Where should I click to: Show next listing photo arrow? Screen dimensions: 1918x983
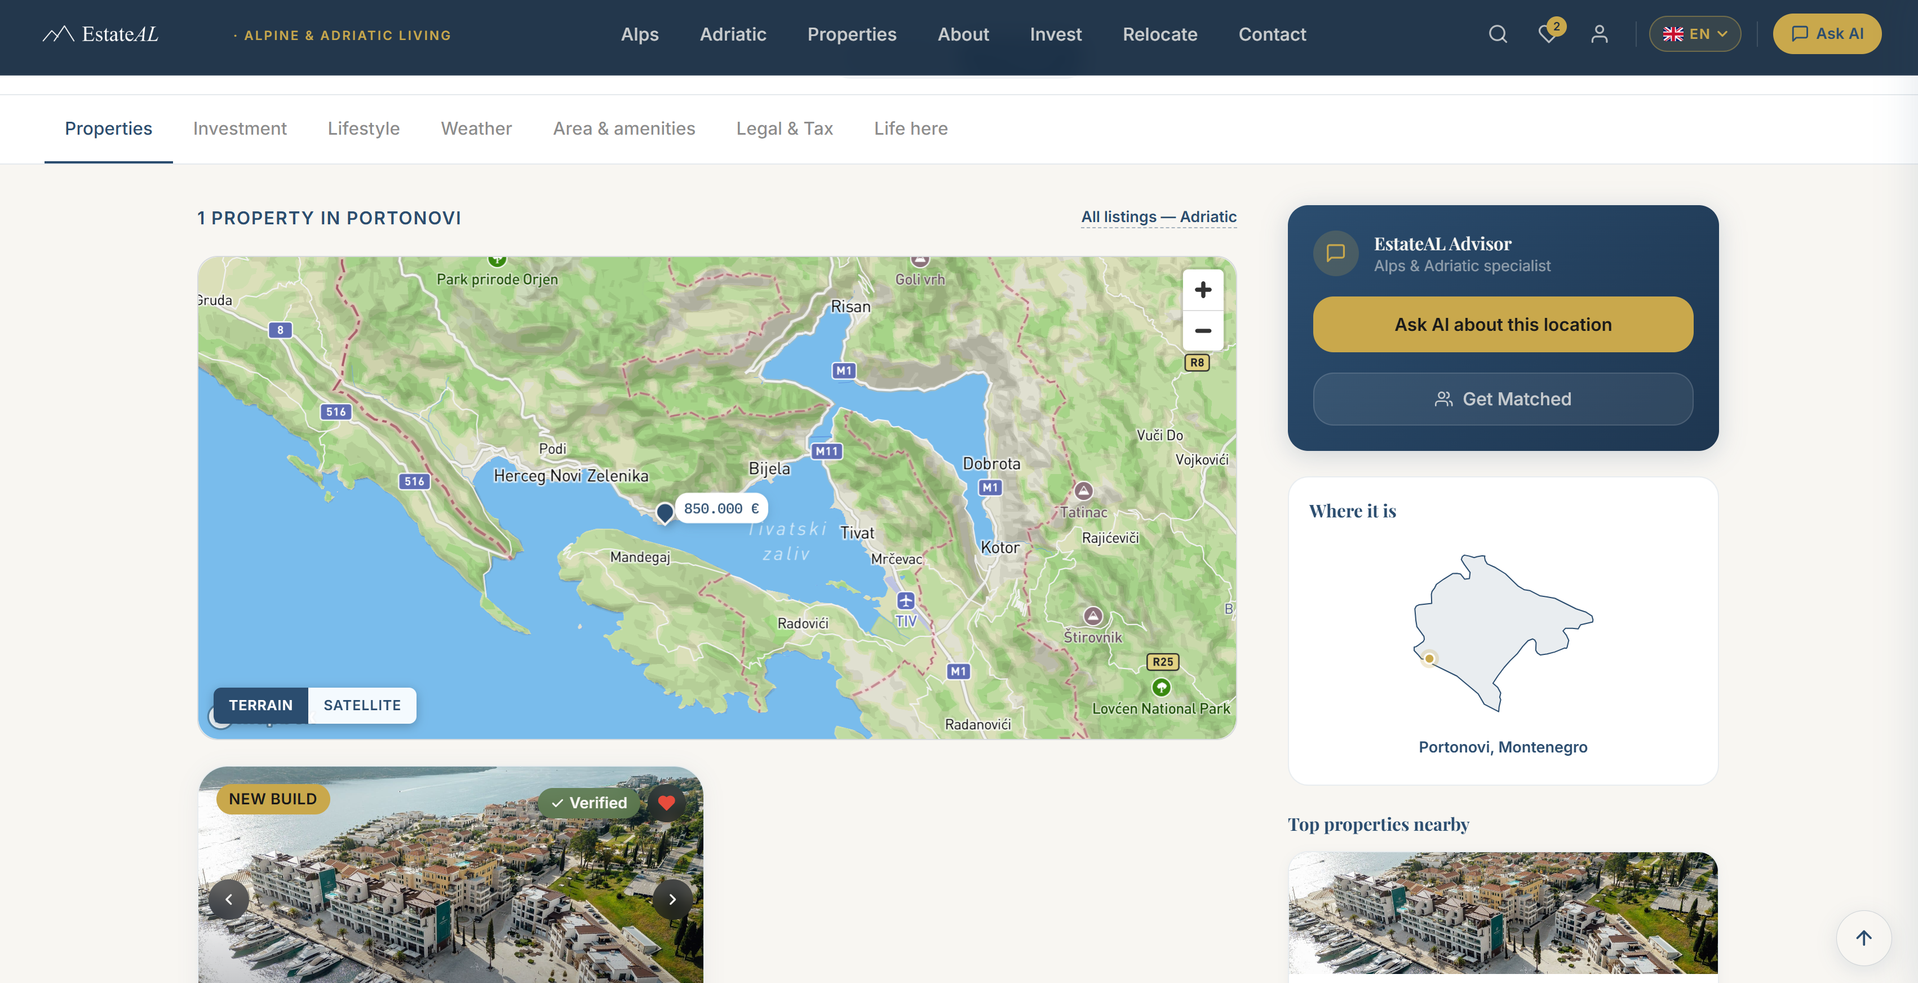672,900
